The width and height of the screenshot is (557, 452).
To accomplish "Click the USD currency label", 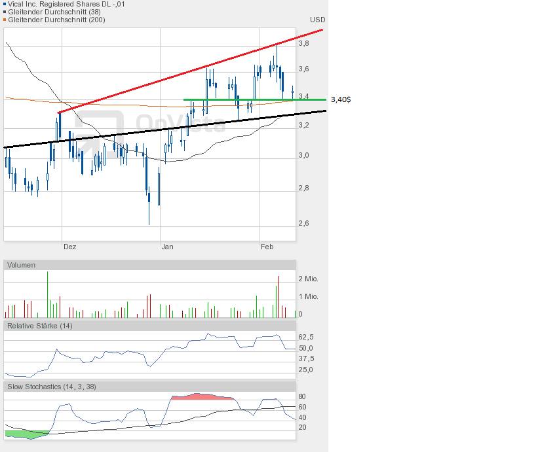I will (x=317, y=20).
